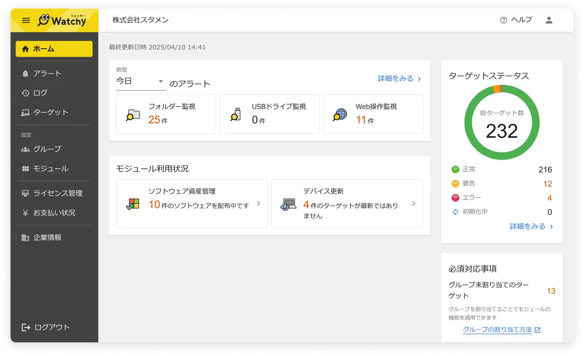This screenshot has width=584, height=355.
Task: Click the yellow 警告 status dot
Action: coord(455,183)
